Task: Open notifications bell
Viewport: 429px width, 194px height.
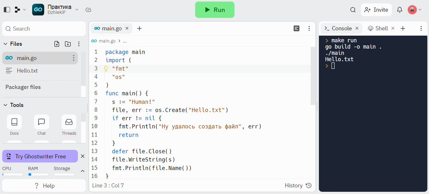Action: [x=400, y=10]
